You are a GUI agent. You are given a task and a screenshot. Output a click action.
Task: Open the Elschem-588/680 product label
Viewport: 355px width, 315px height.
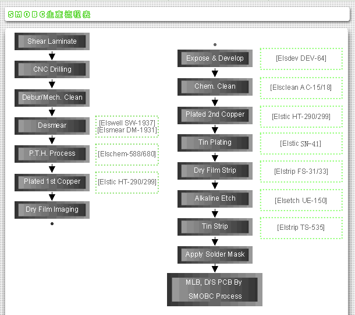pos(127,154)
